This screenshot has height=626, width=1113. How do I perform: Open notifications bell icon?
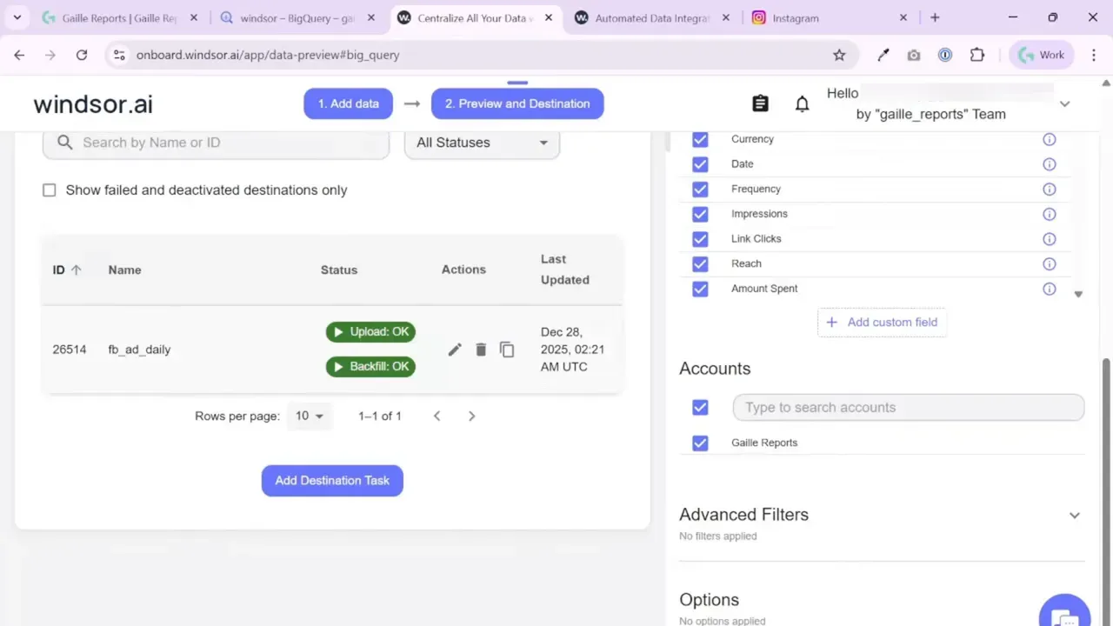tap(803, 103)
